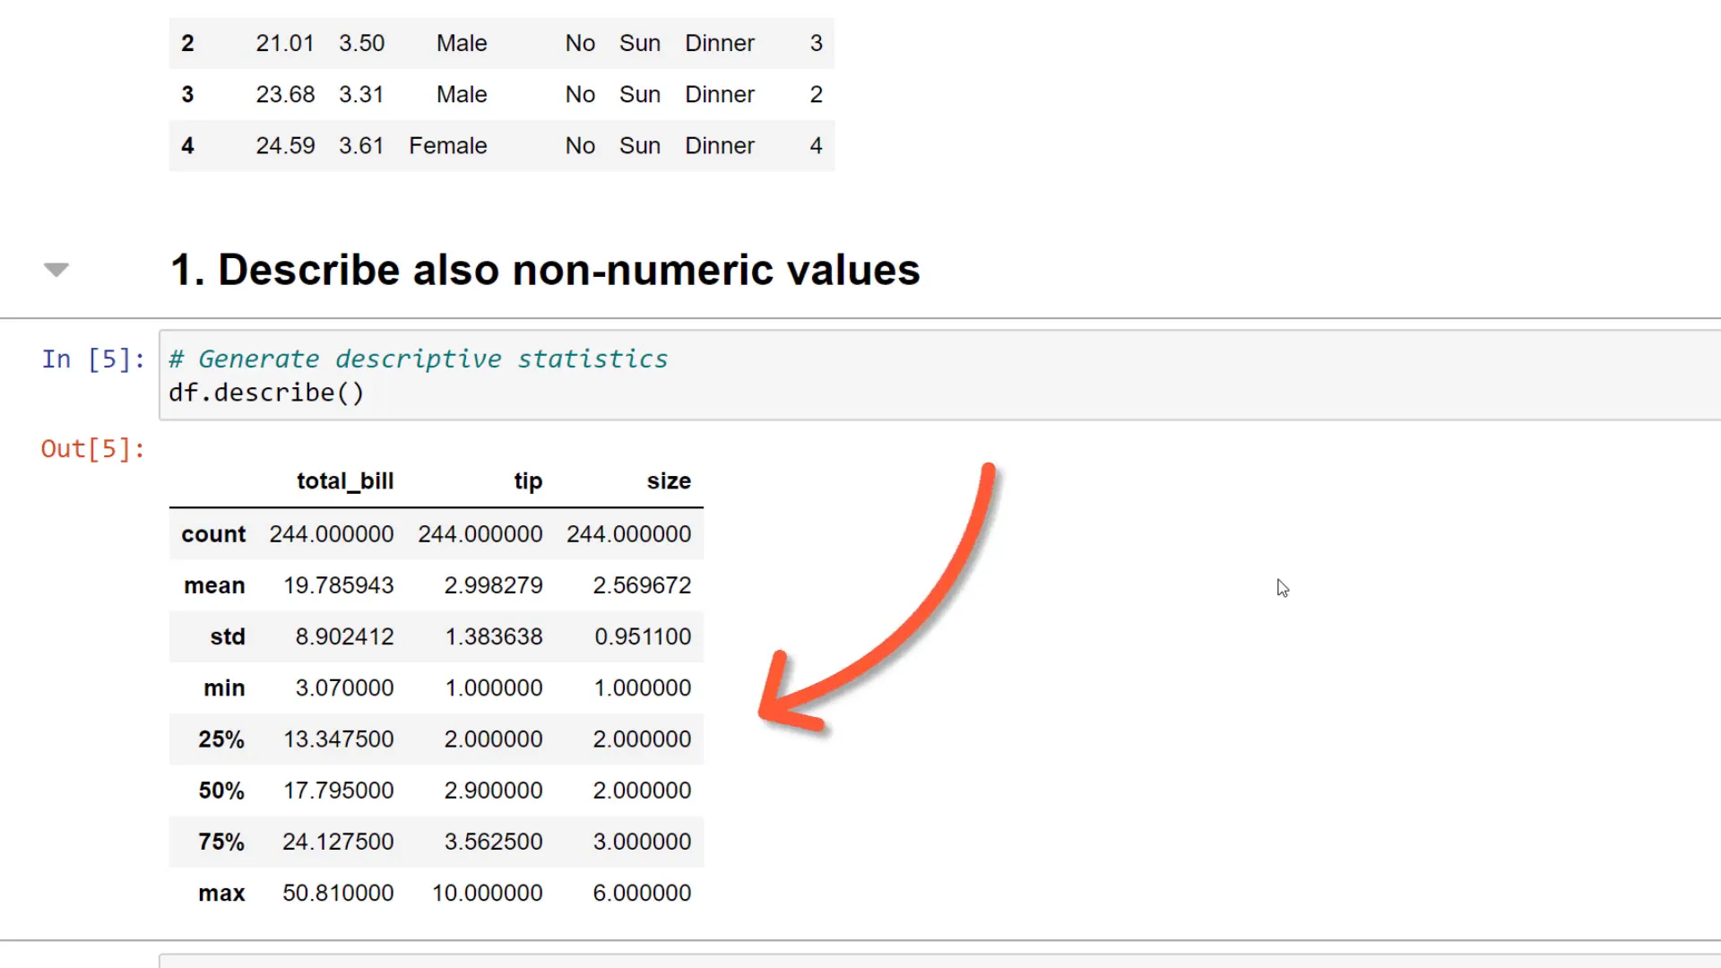Image resolution: width=1721 pixels, height=968 pixels.
Task: Select the tip column header
Action: 527,480
